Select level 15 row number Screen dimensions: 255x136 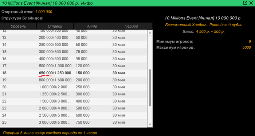pos(4,52)
